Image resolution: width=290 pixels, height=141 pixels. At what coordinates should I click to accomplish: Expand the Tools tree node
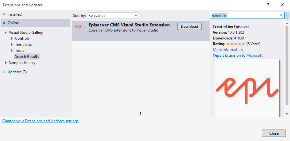coord(12,51)
